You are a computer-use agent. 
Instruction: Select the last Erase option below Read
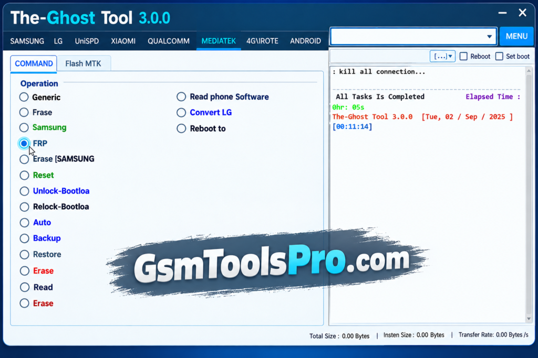pyautogui.click(x=24, y=303)
